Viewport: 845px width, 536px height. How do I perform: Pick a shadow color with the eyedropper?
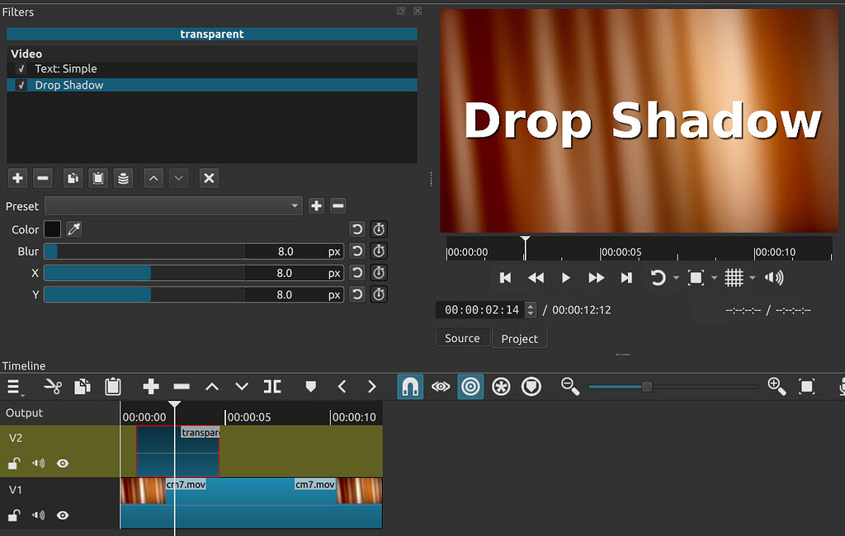[x=73, y=229]
